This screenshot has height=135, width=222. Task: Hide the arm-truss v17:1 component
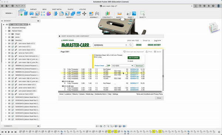coord(9,46)
